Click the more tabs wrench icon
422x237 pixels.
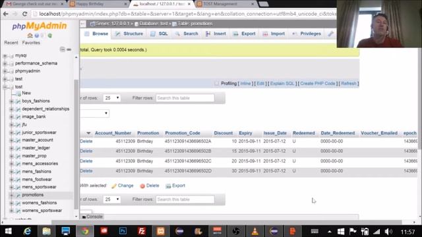(330, 34)
